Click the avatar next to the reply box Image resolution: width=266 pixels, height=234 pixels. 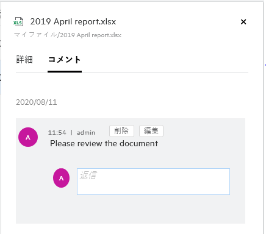[x=61, y=178]
